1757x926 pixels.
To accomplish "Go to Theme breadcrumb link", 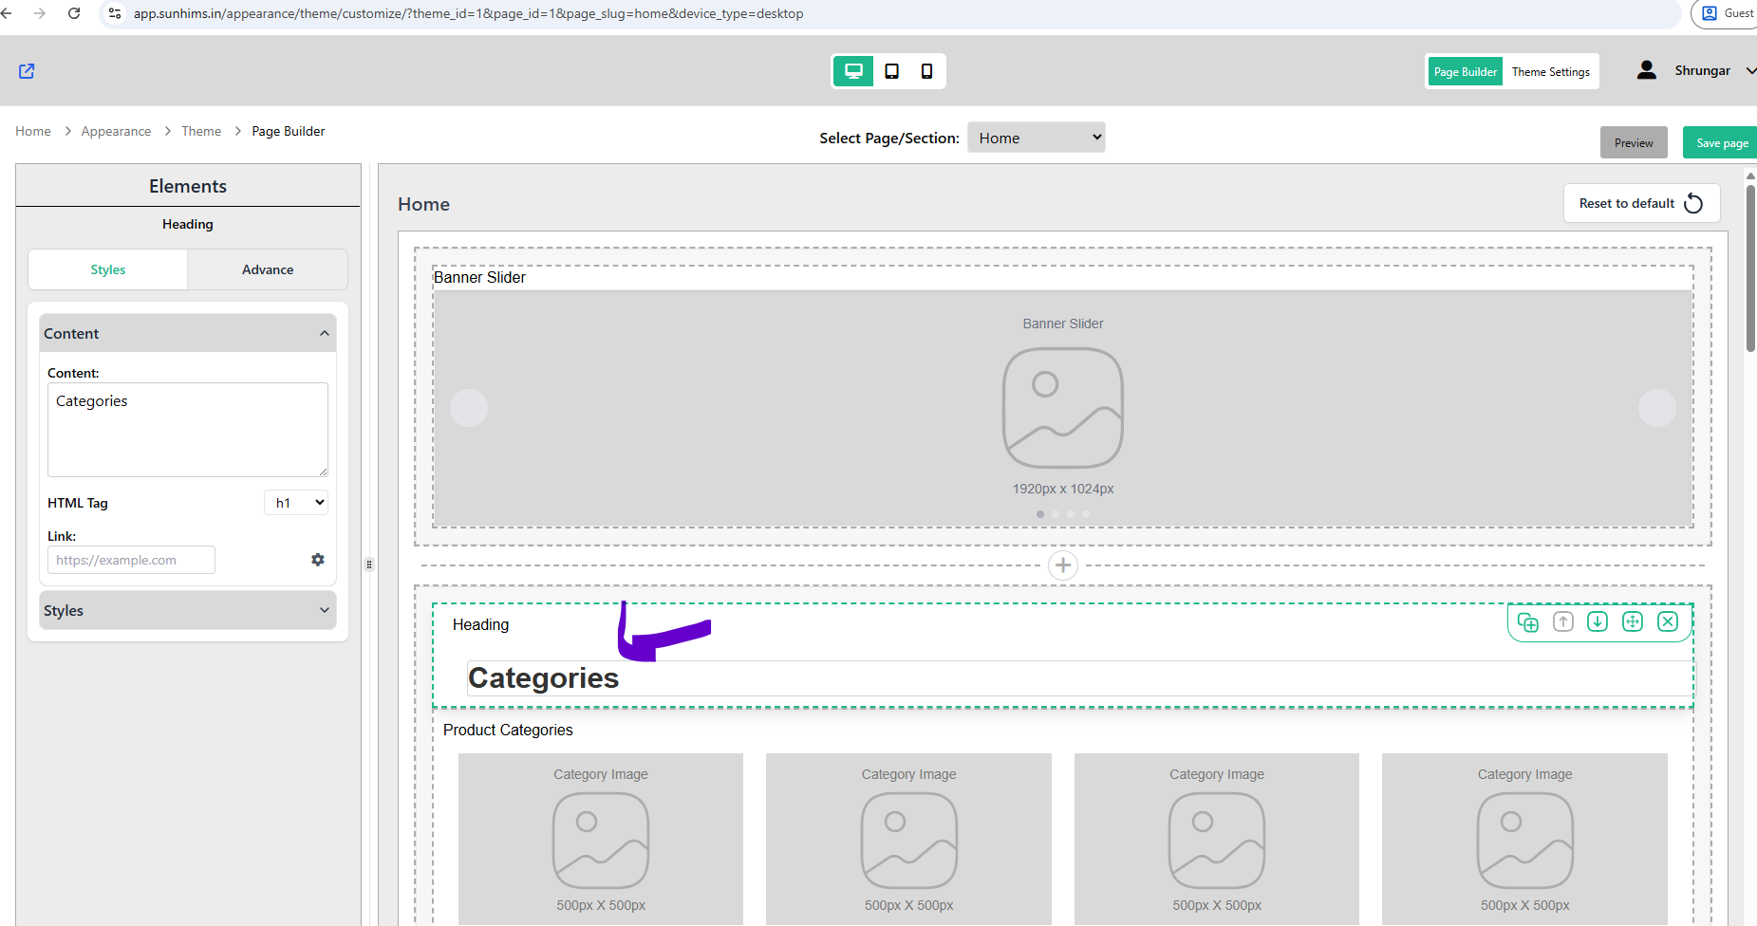I will [x=201, y=131].
